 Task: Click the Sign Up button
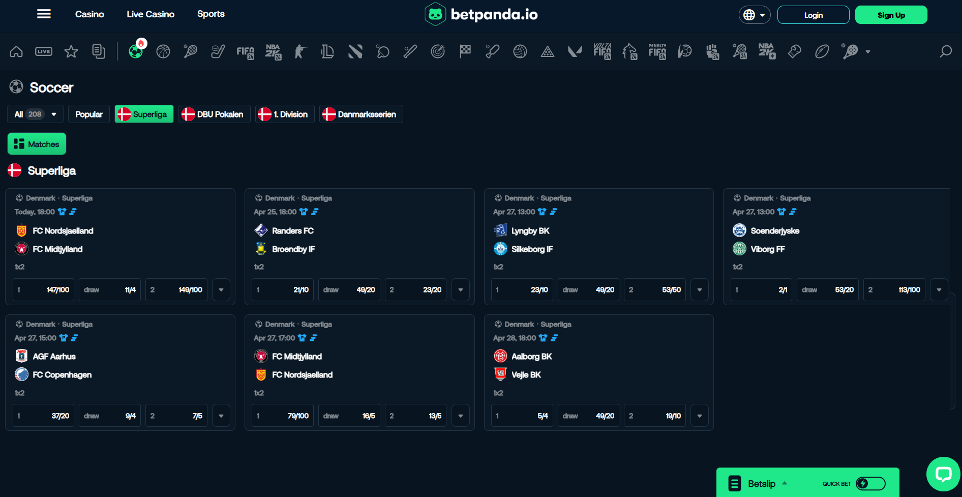tap(891, 15)
